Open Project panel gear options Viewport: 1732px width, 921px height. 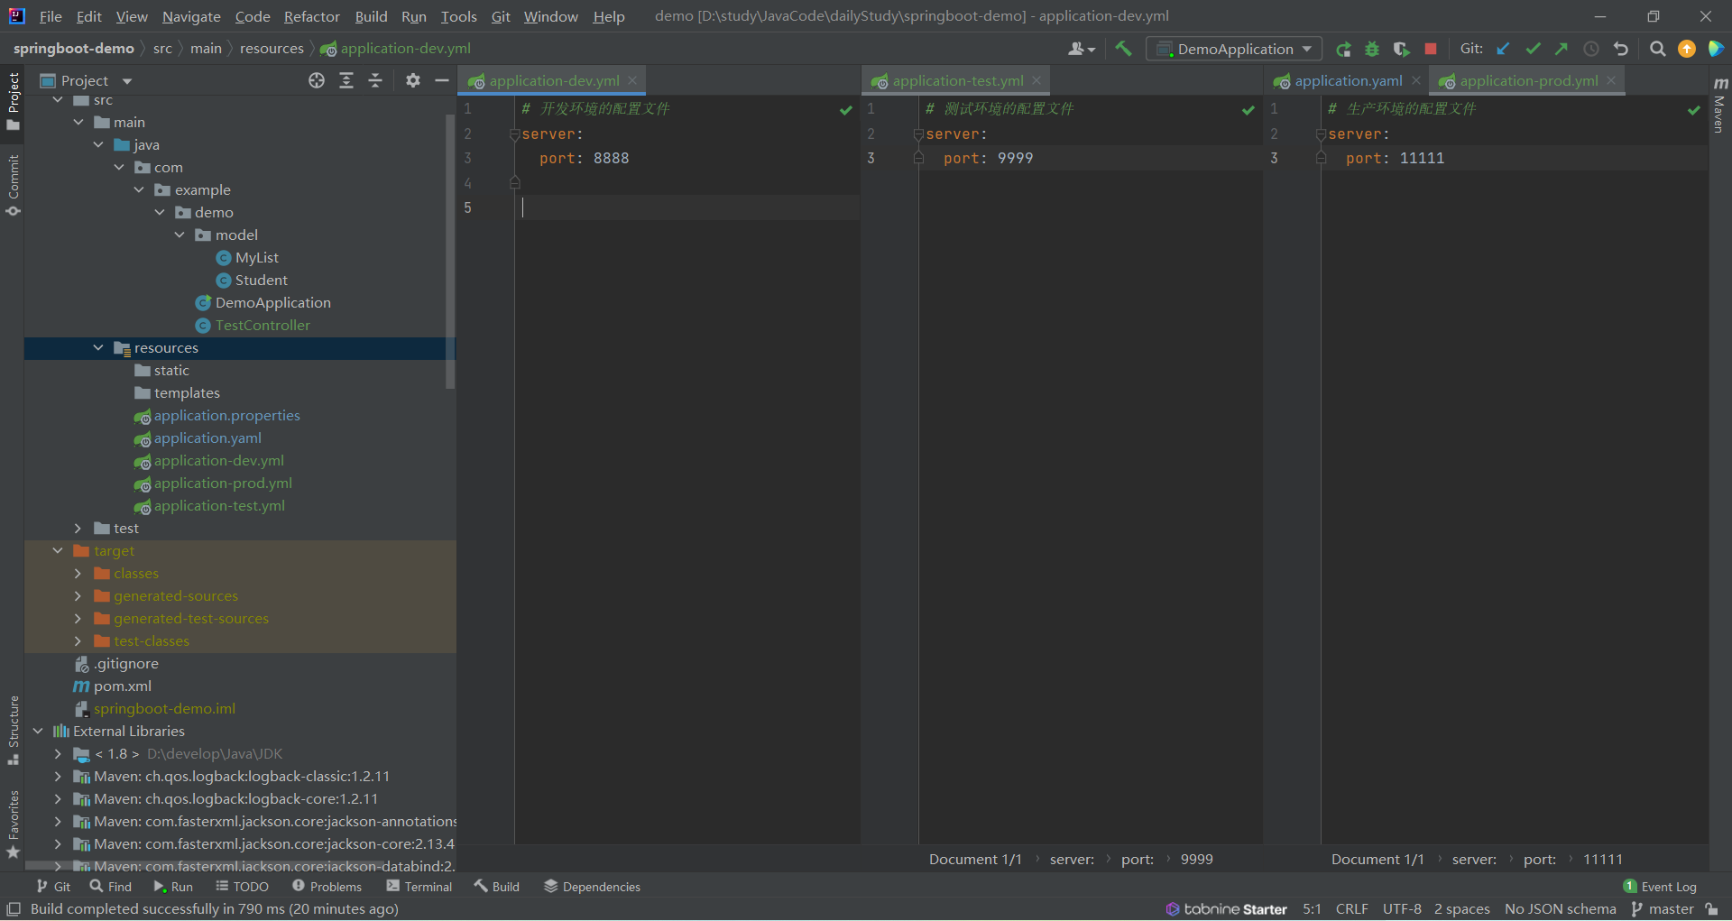(x=413, y=80)
